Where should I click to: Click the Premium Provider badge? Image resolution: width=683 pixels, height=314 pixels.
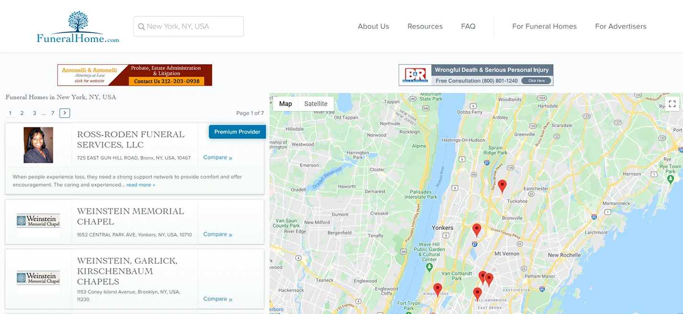click(x=237, y=132)
